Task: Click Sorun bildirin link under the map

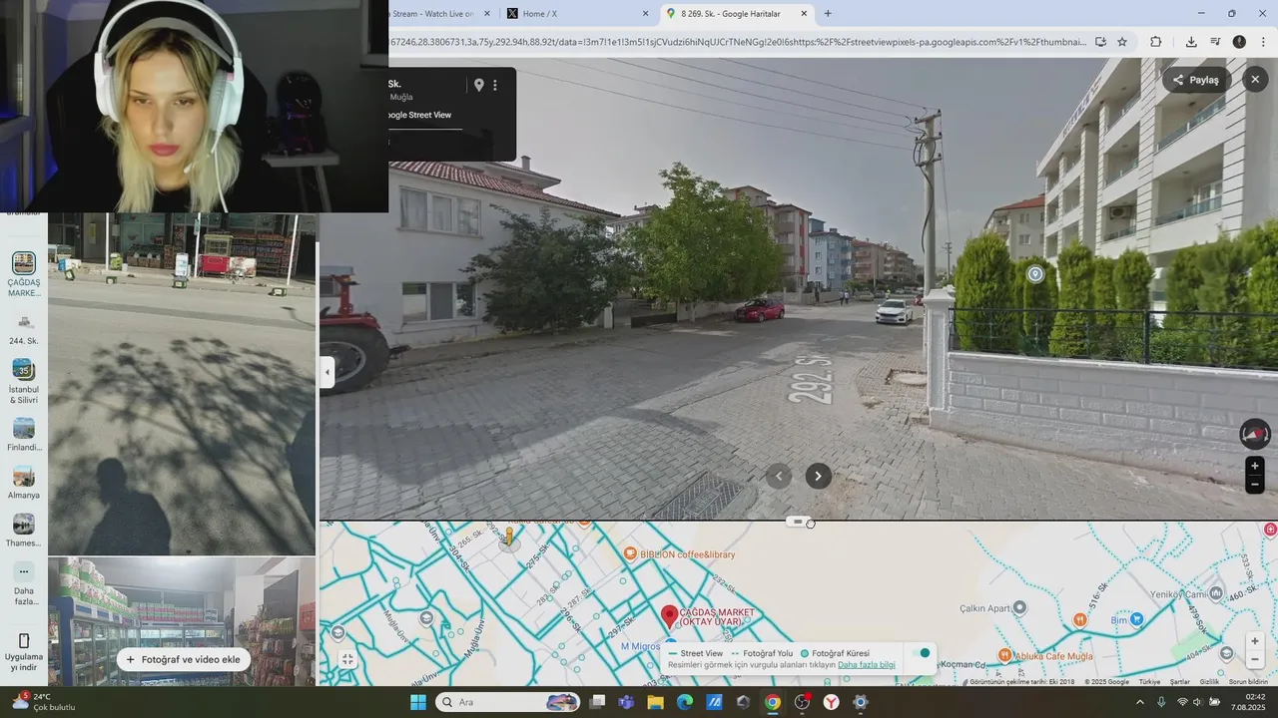Action: pos(1248,682)
